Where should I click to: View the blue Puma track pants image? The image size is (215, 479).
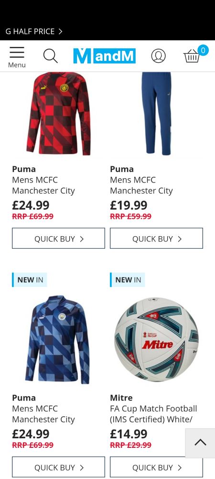[156, 114]
